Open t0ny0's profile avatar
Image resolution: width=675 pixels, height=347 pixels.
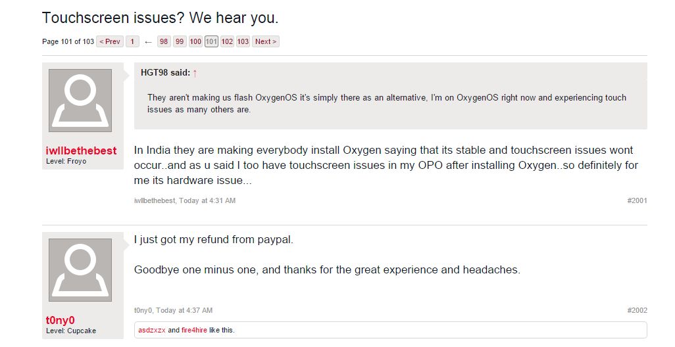click(x=80, y=270)
